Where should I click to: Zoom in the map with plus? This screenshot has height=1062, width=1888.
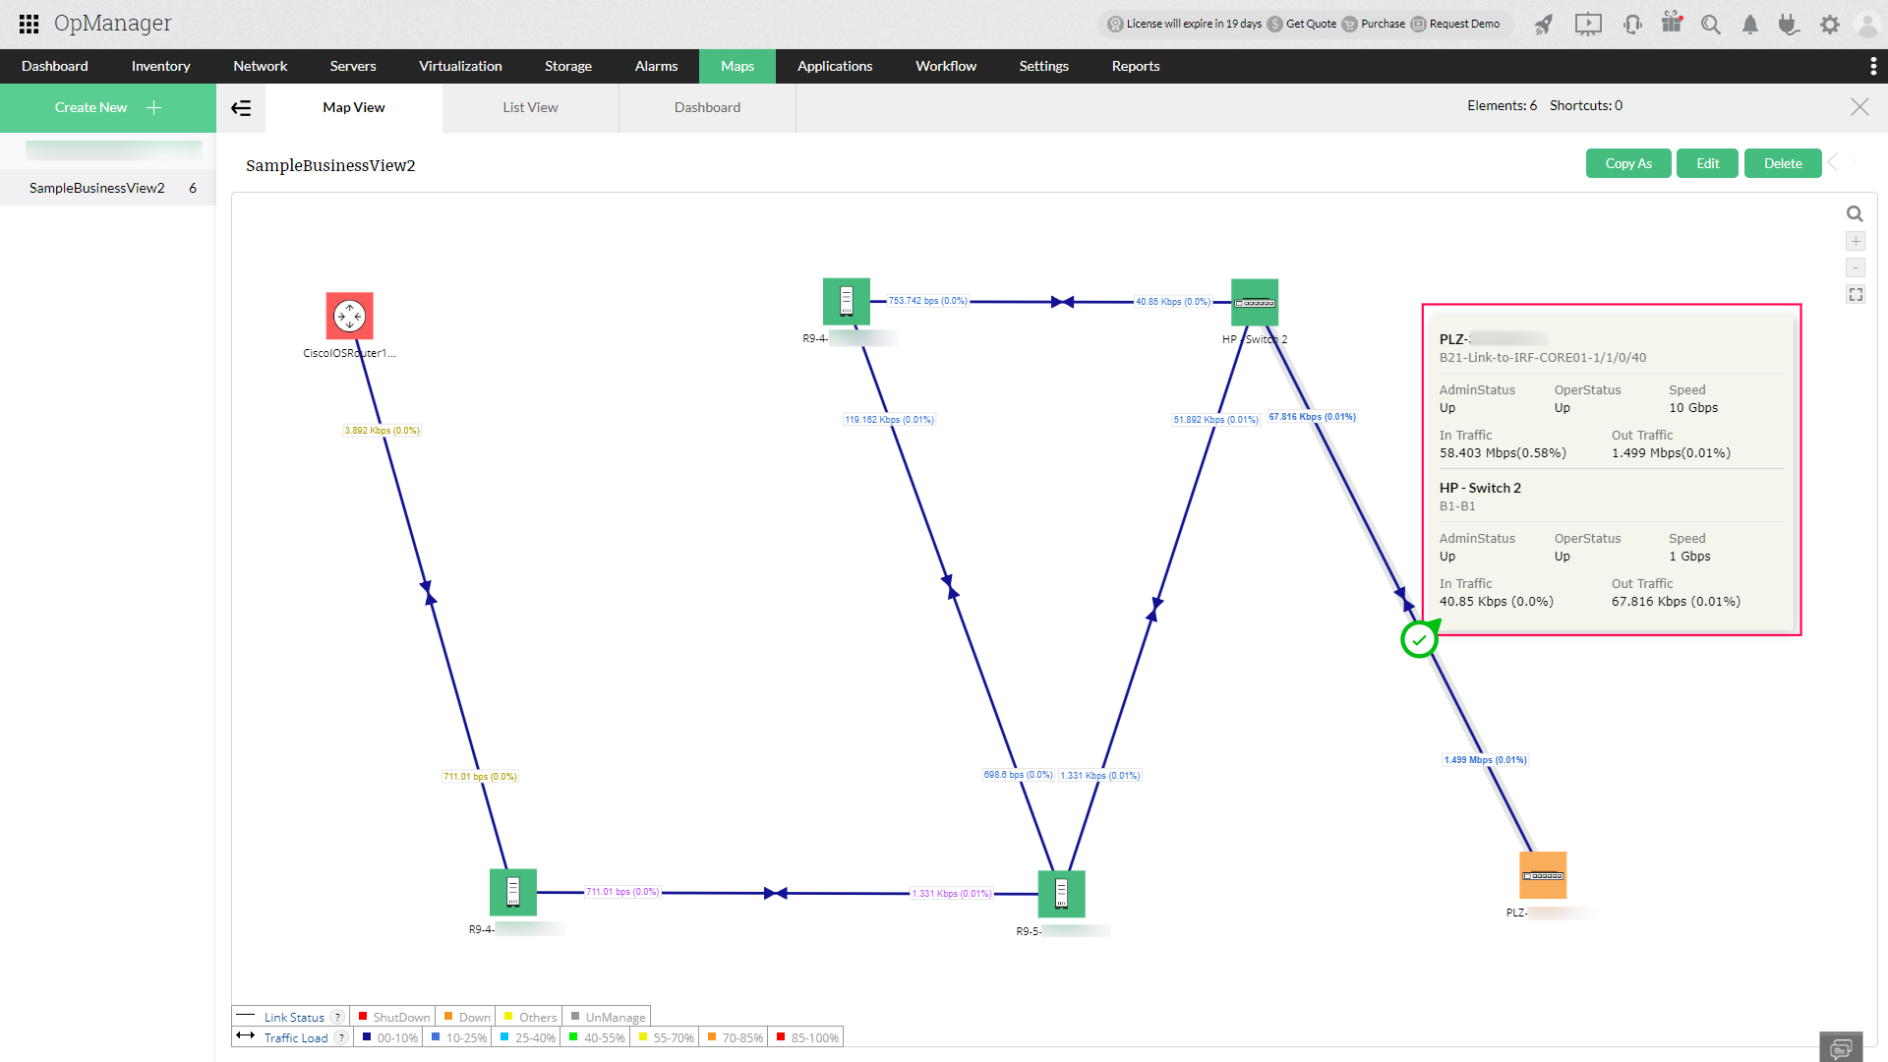click(x=1856, y=242)
